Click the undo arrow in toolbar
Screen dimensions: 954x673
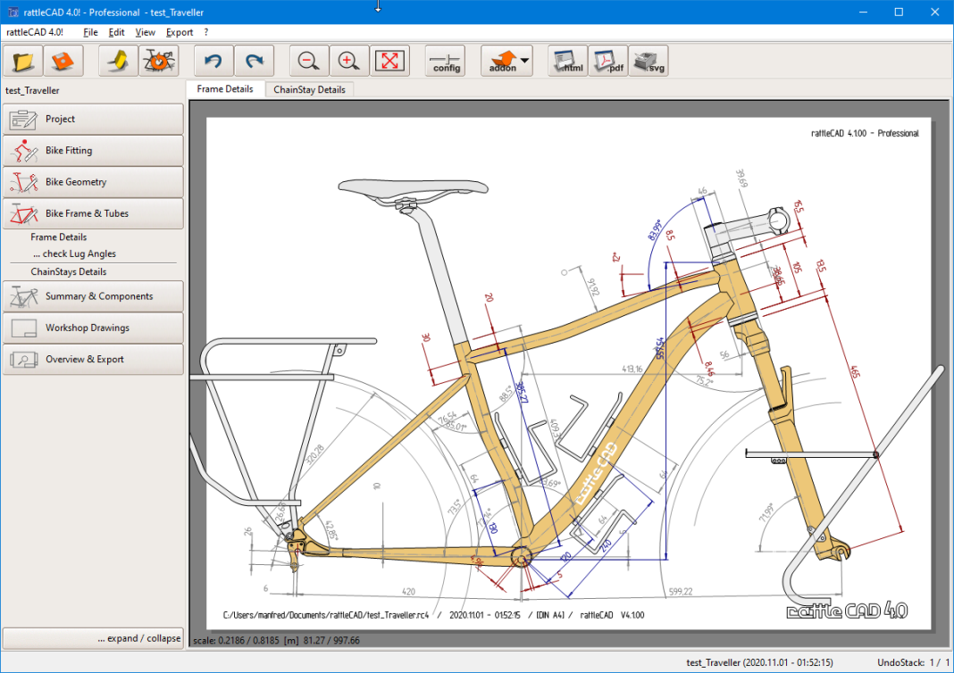click(x=213, y=61)
